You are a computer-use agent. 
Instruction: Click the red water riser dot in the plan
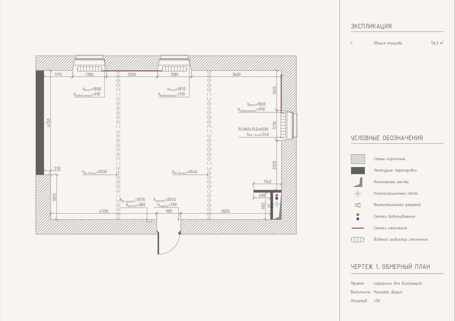tap(277, 195)
